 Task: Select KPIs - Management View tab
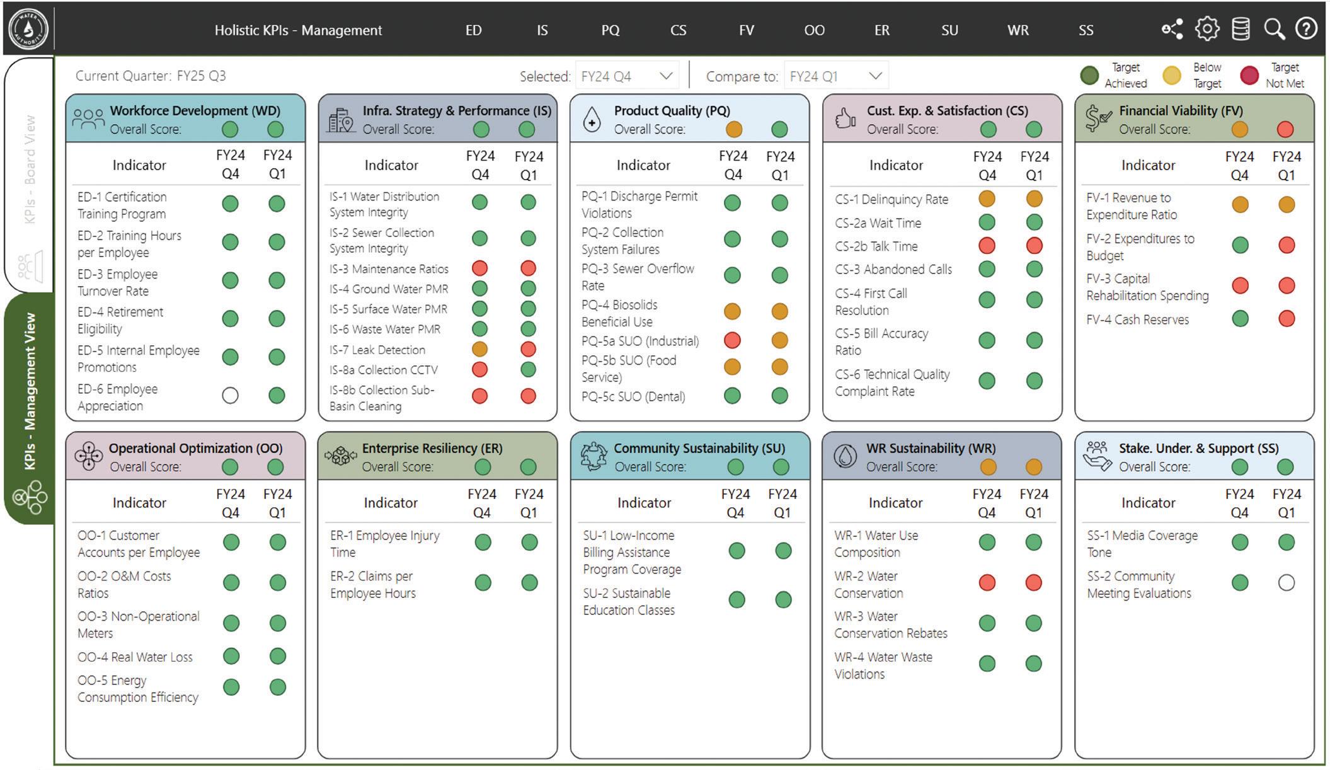(29, 391)
